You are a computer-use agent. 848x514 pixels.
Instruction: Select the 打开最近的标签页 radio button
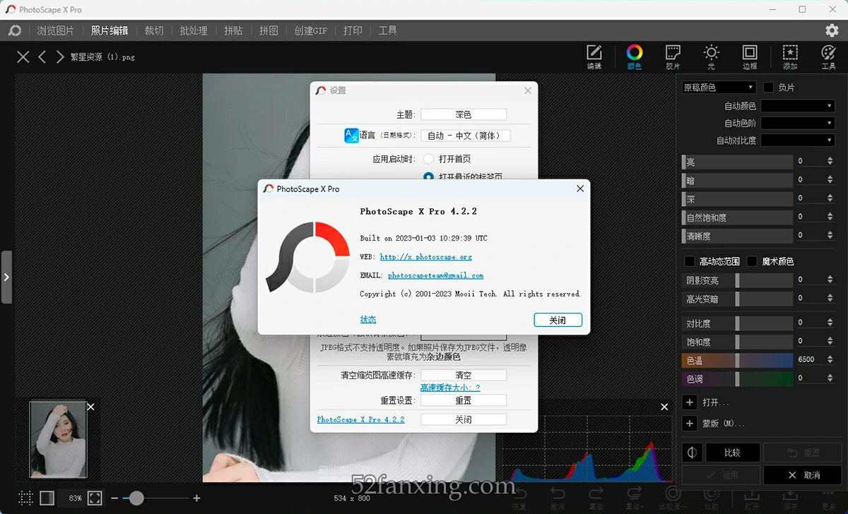coord(428,177)
